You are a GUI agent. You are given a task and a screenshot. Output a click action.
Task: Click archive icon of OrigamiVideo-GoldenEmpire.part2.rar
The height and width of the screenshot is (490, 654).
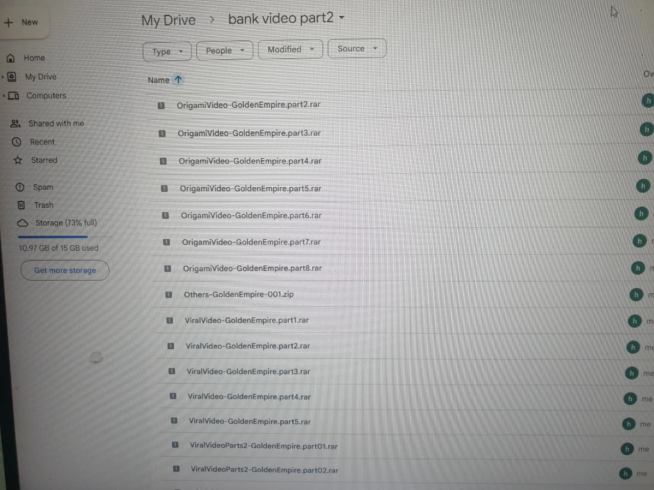click(161, 106)
